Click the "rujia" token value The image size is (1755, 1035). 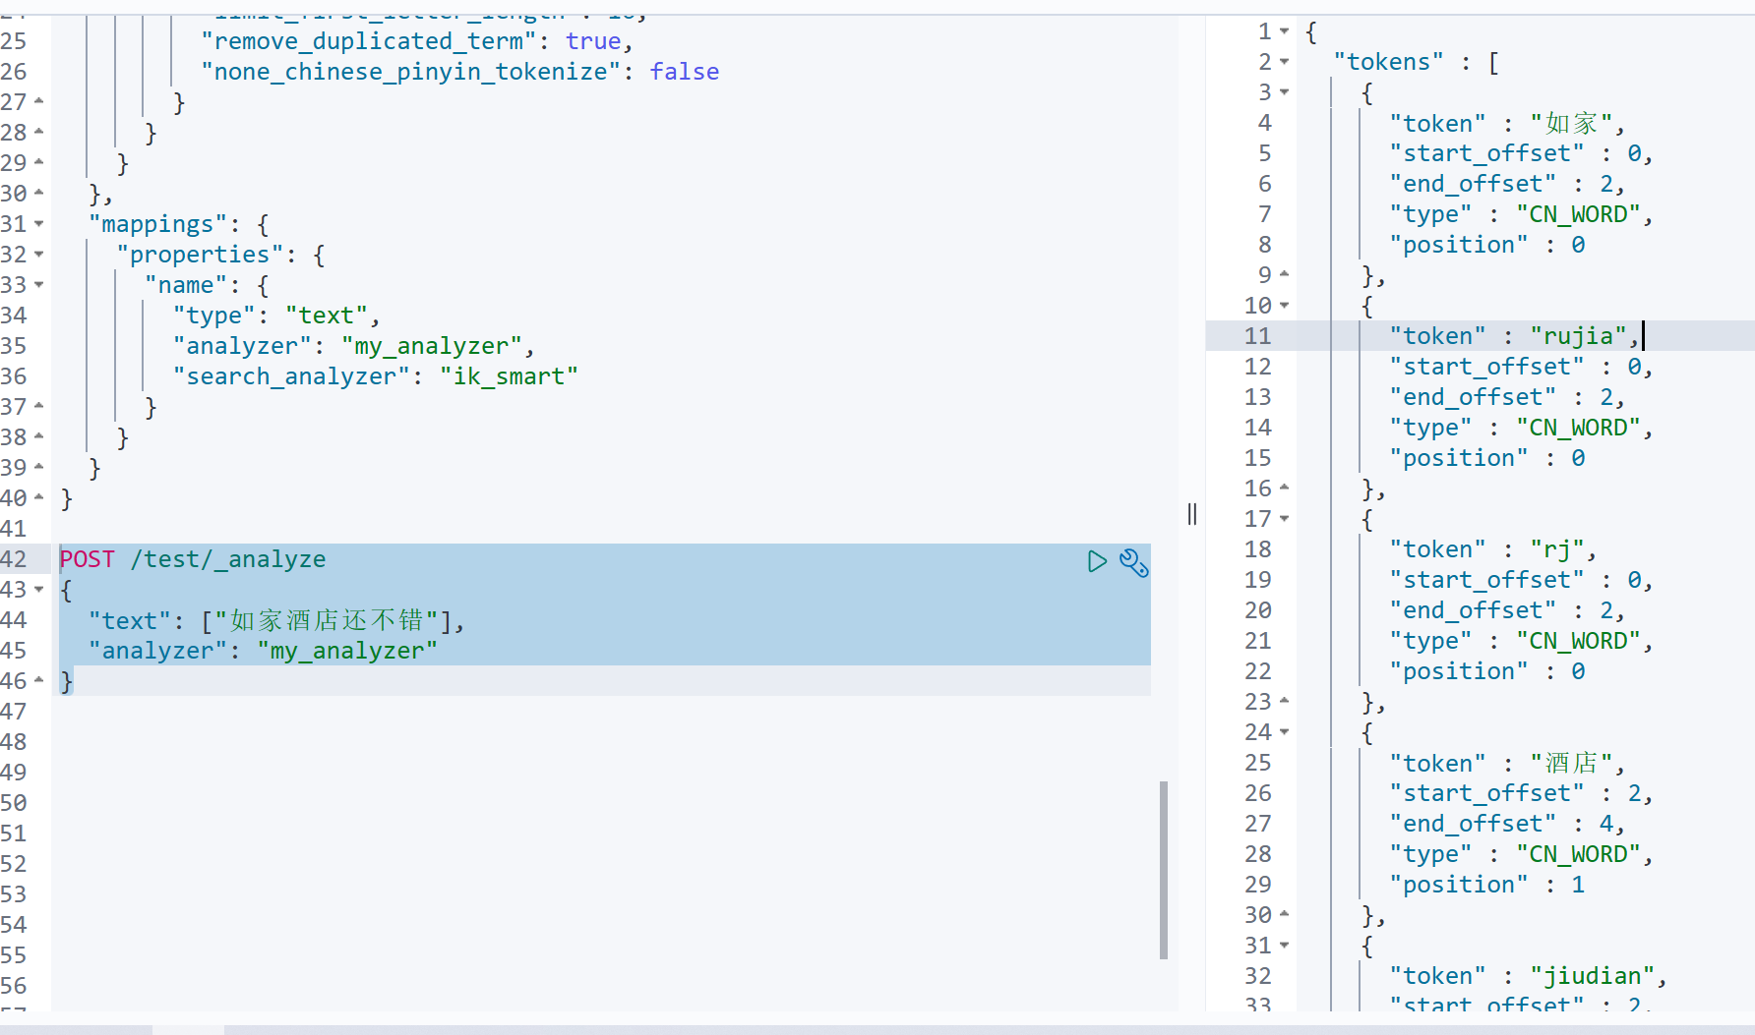point(1578,336)
